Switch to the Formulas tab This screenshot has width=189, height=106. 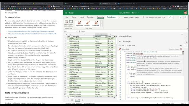[90, 17]
